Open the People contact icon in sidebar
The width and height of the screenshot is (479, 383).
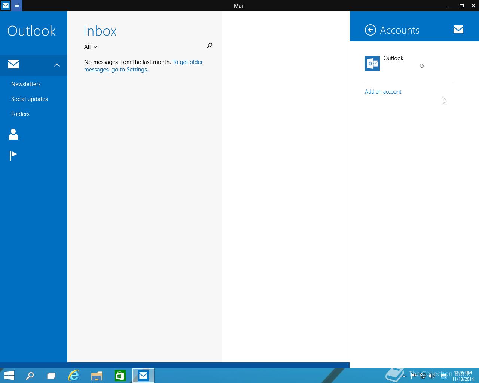point(13,134)
